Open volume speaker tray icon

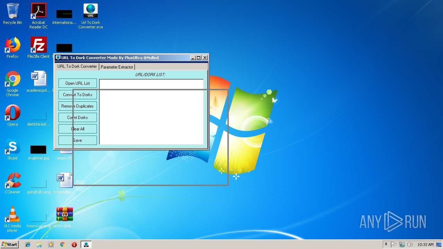pyautogui.click(x=410, y=245)
